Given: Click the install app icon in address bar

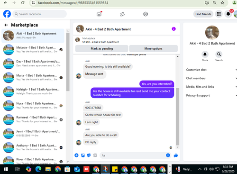Looking at the screenshot, I should tap(207, 3).
